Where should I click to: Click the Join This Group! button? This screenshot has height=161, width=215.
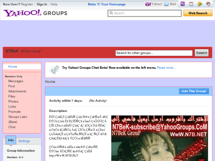(x=194, y=91)
